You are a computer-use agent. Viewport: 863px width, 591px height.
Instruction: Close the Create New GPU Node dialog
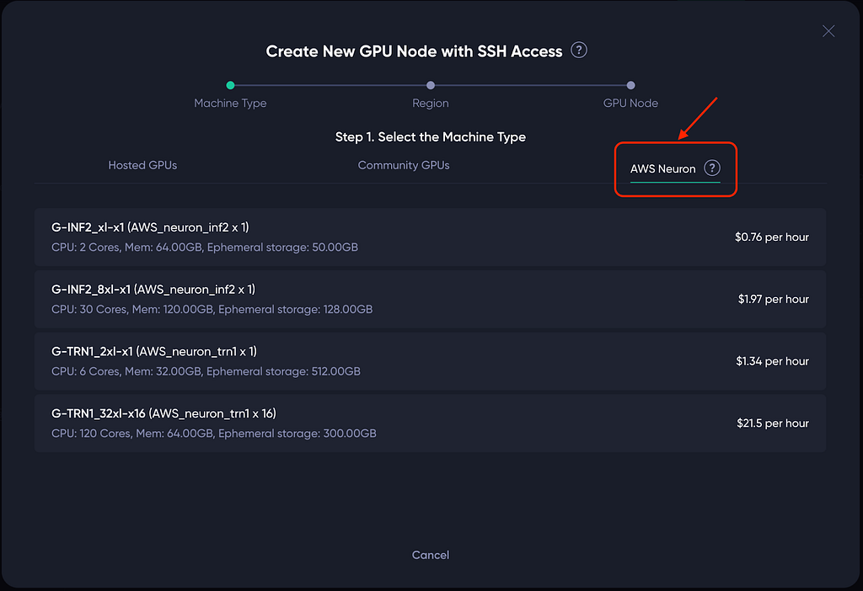click(828, 31)
